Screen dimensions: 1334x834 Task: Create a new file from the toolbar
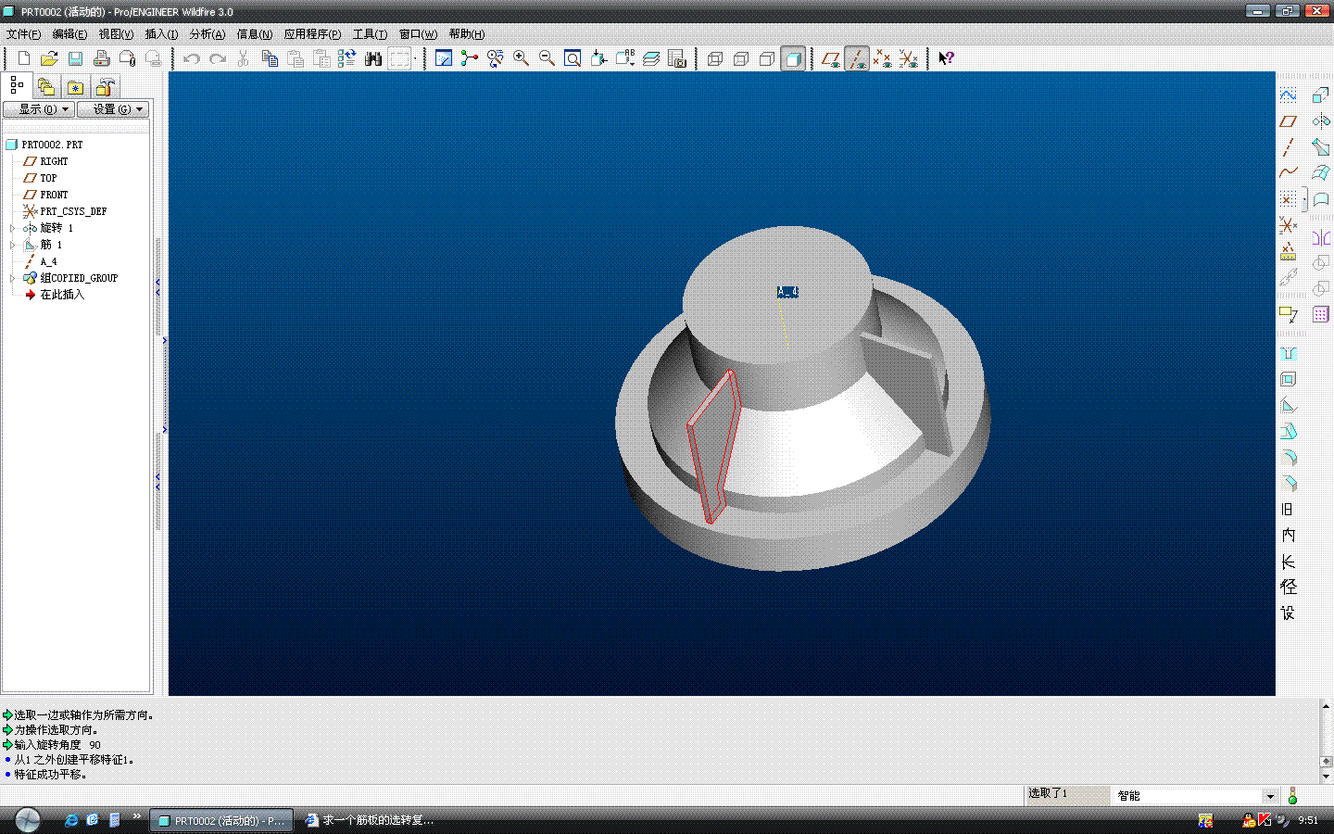click(23, 58)
